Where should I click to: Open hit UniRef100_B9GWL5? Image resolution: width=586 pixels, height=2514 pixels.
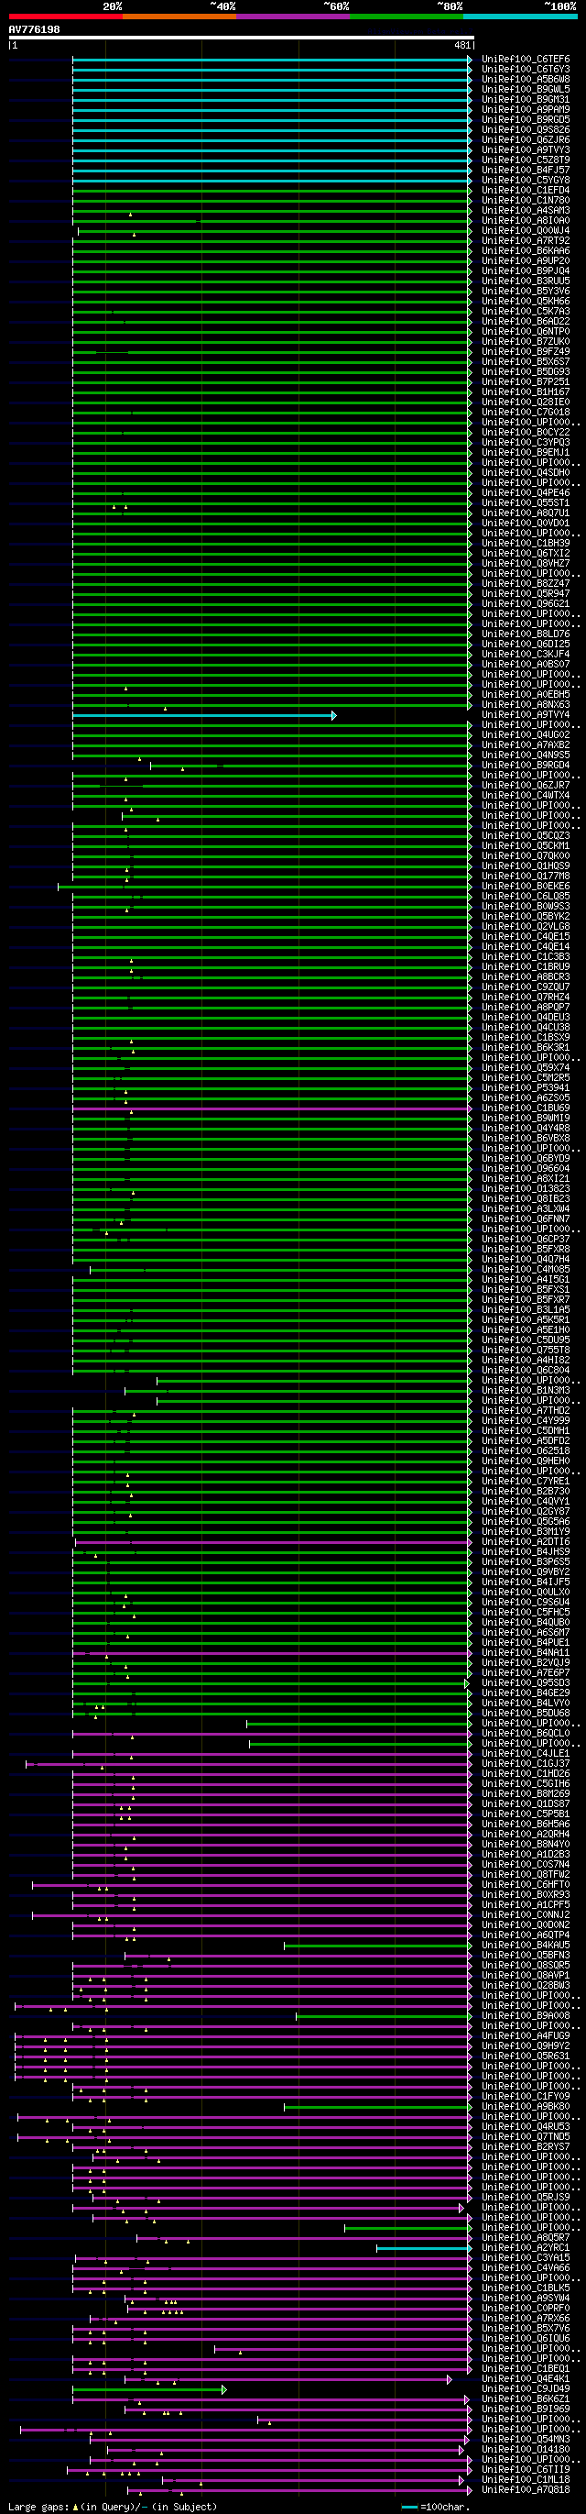[526, 90]
